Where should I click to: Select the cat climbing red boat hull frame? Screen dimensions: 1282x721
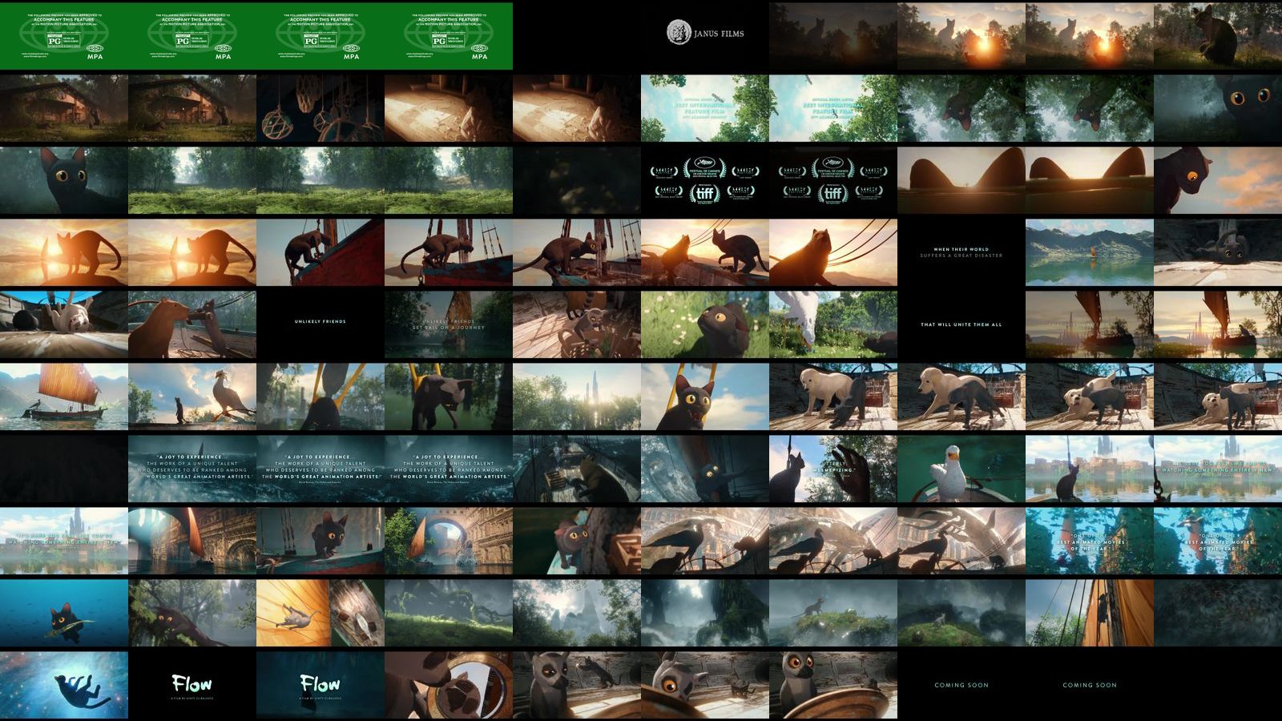pos(320,252)
